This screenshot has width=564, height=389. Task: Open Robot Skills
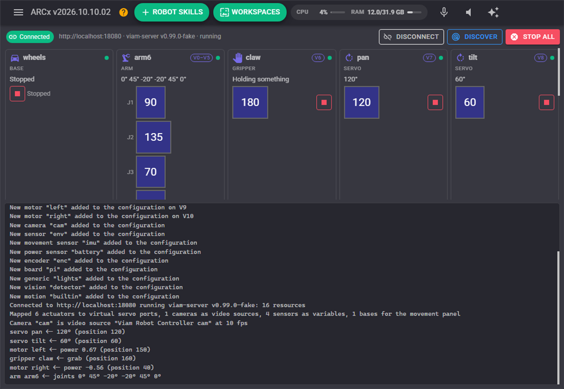[x=172, y=12]
